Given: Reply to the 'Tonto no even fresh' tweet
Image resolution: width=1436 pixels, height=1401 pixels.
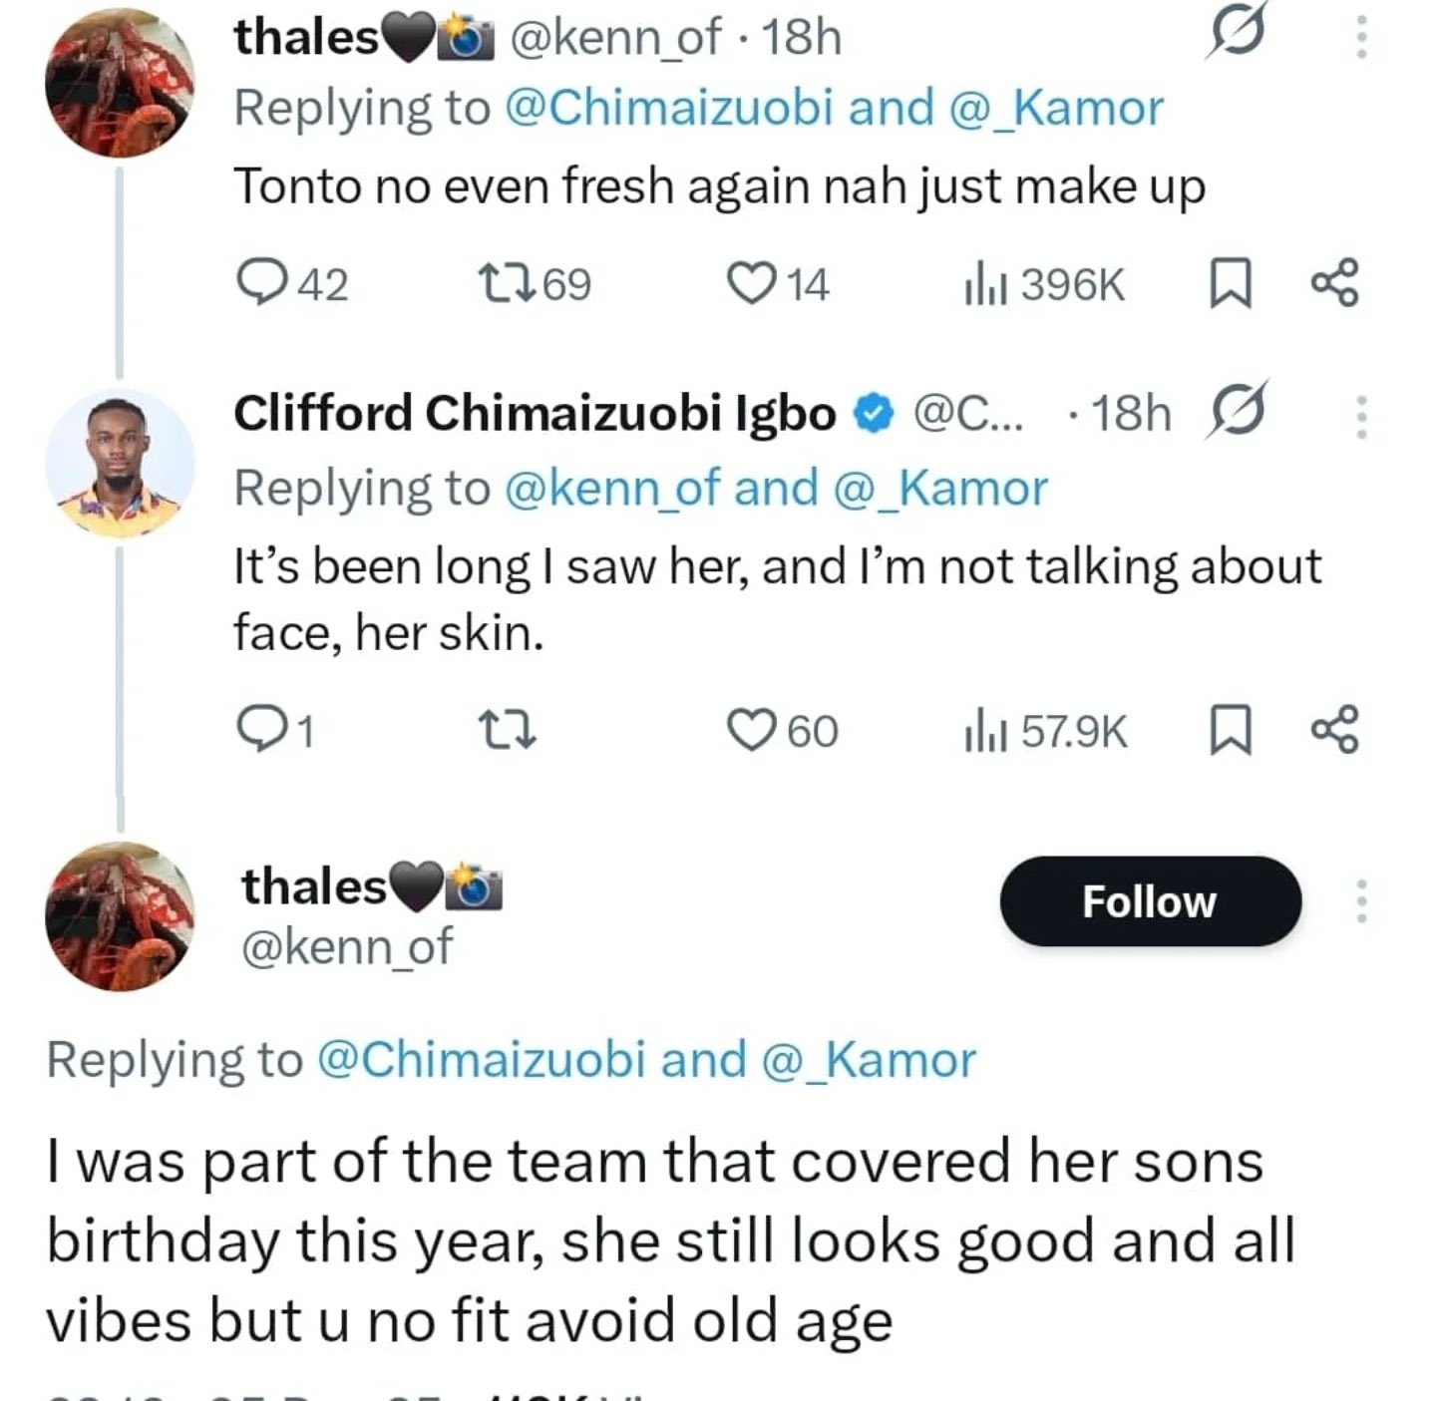Looking at the screenshot, I should pos(261,283).
